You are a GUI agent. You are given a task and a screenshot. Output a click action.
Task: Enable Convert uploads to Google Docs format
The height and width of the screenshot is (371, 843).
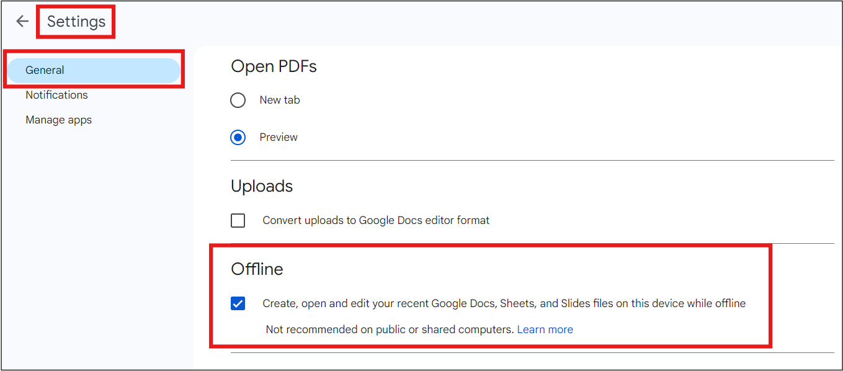238,220
